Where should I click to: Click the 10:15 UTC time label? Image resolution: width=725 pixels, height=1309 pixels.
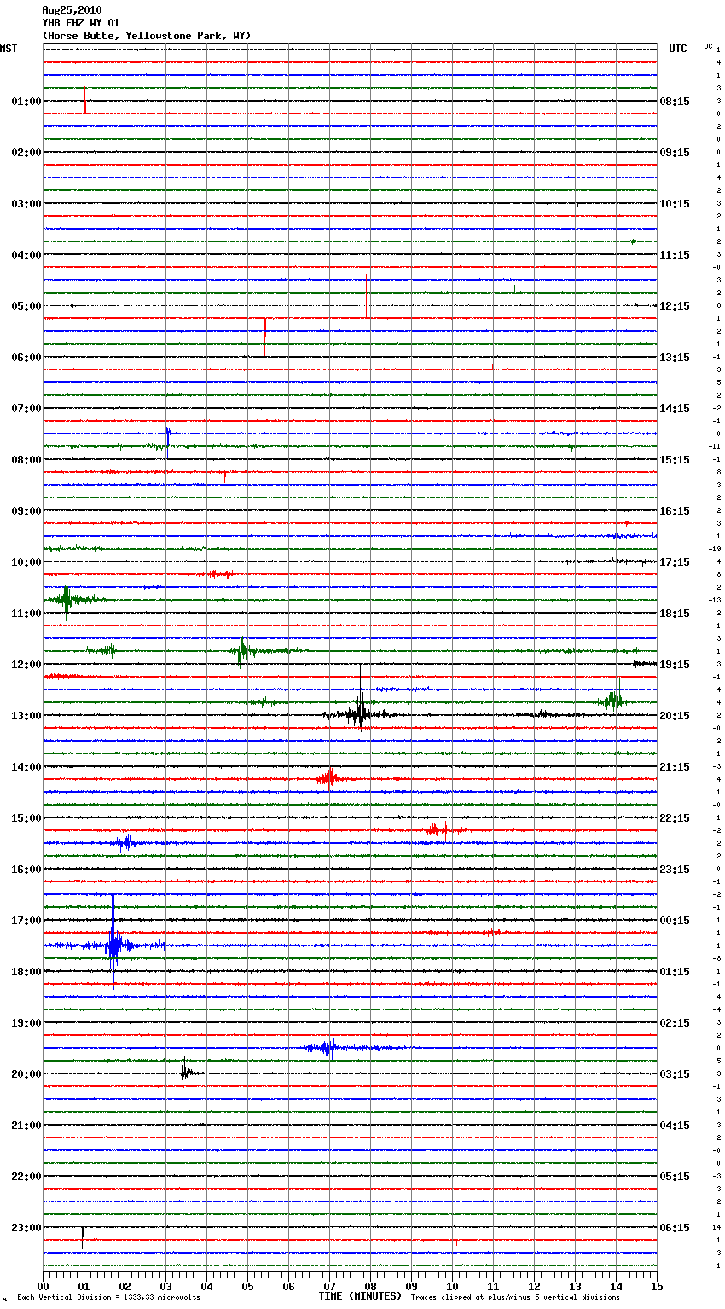(675, 204)
